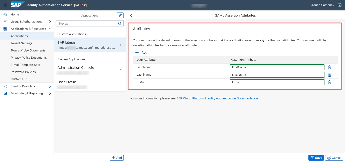The width and height of the screenshot is (345, 162).
Task: Click the search magnifier icon
Action: (120, 24)
